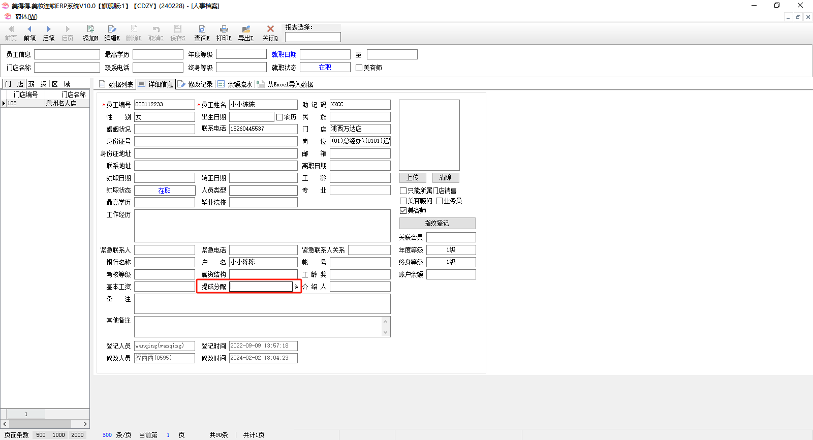Uncheck the 美容师 checkbox in detail form

point(403,211)
